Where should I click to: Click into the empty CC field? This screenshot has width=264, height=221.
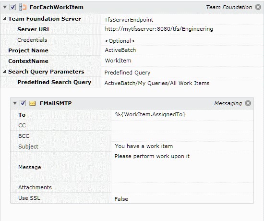[182, 125]
